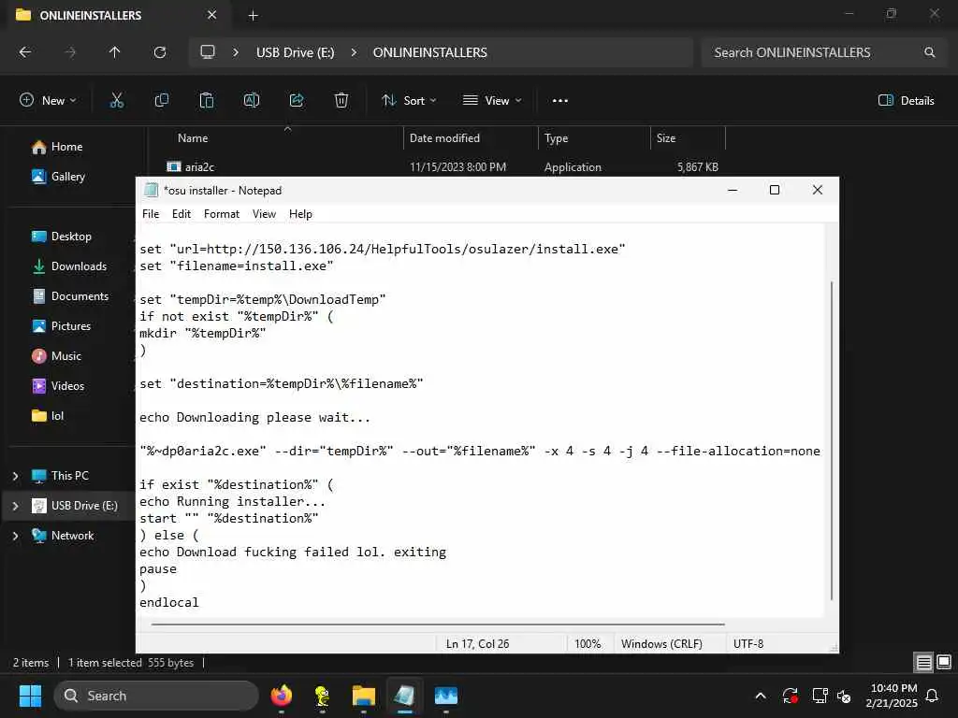Click the sync update tray icon
Screen dimensions: 958x718
(790, 696)
